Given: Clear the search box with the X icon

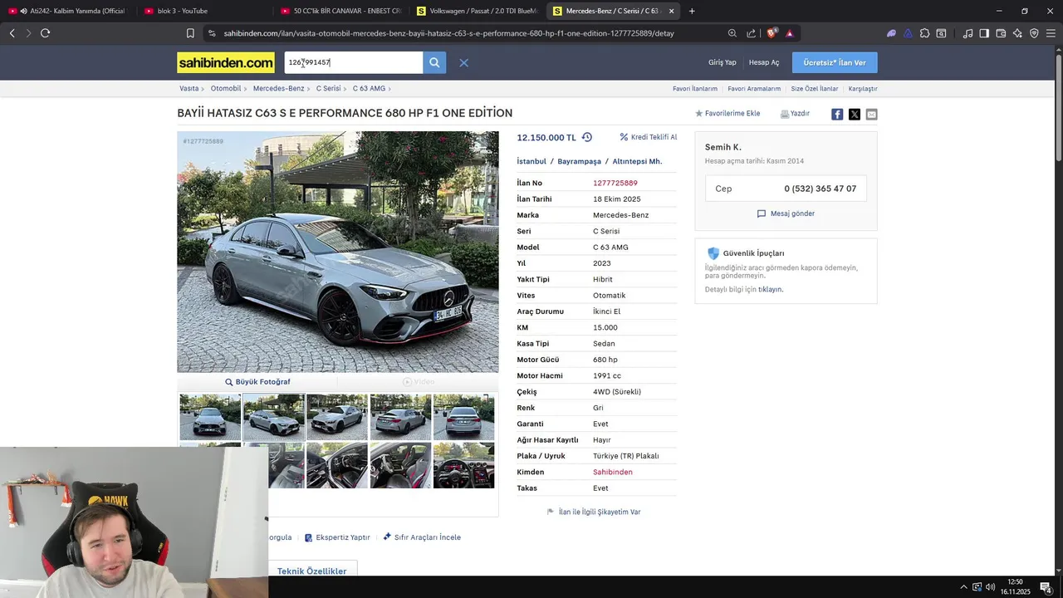Looking at the screenshot, I should tap(464, 63).
